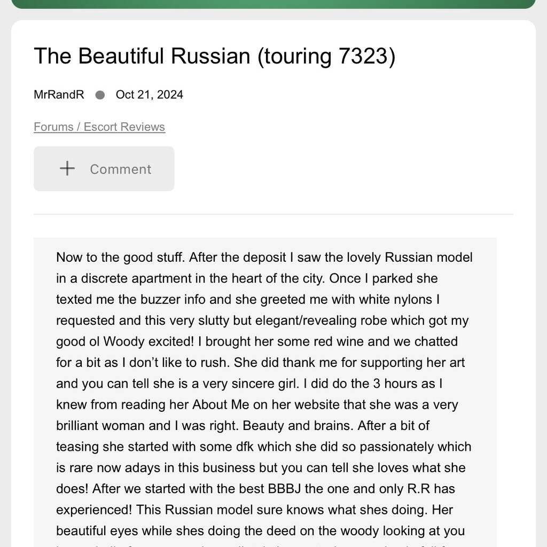
Task: Click the word Comment in the button
Action: [x=121, y=169]
